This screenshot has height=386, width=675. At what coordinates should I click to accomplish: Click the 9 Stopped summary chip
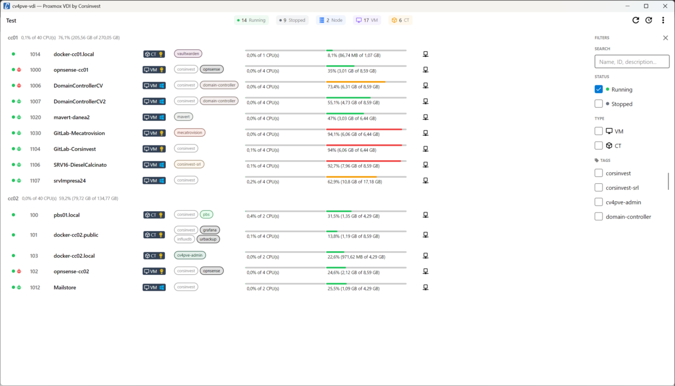pyautogui.click(x=292, y=20)
